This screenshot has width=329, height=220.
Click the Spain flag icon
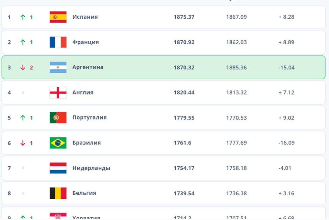point(58,17)
